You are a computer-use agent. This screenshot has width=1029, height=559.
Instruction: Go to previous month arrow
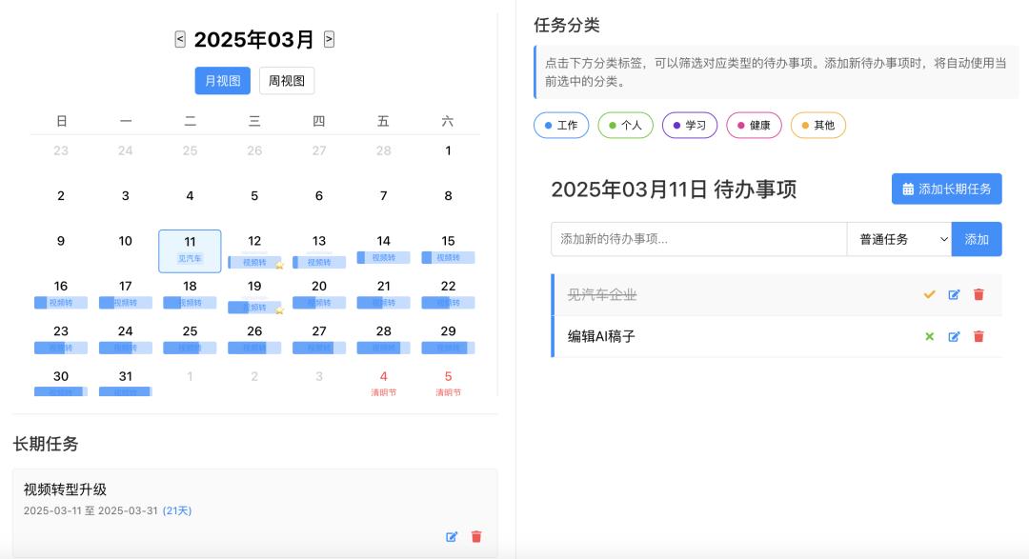point(180,39)
